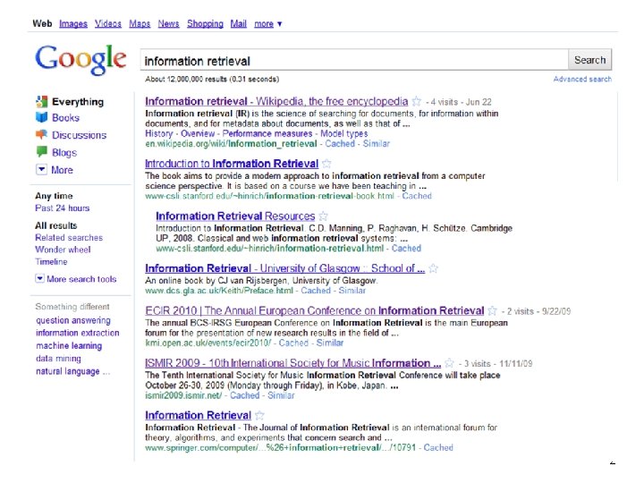Open the Videos tab in top navigation
This screenshot has height=483, width=644.
pos(108,24)
